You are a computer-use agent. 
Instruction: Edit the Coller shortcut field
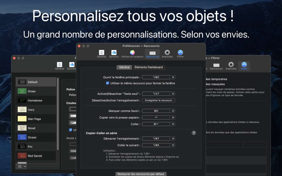click(x=156, y=124)
